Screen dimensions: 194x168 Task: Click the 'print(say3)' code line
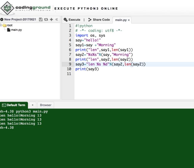point(87,69)
